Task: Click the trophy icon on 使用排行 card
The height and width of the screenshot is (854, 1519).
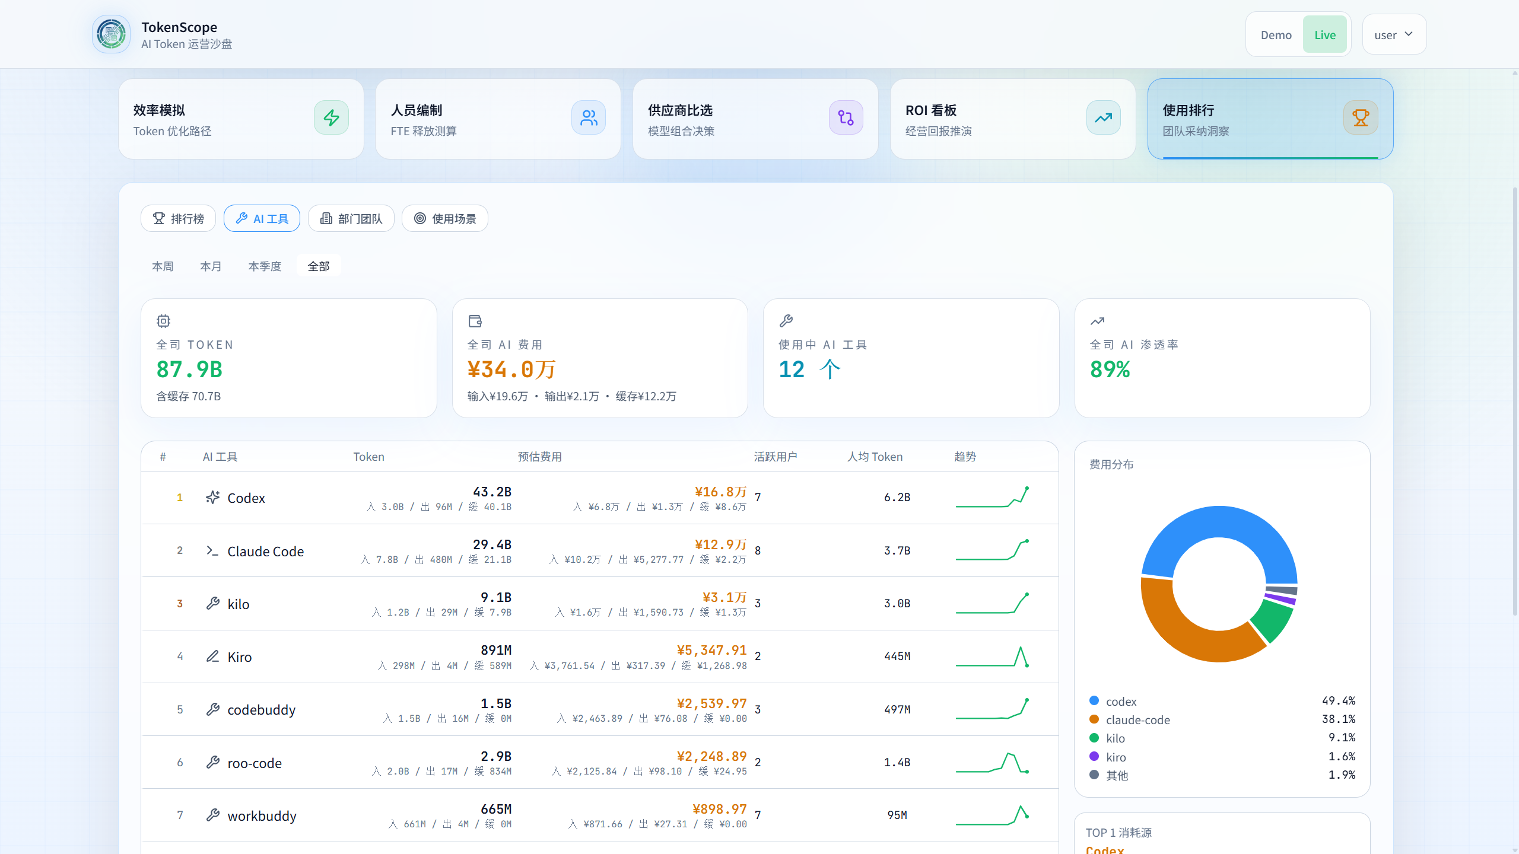Action: (1361, 117)
